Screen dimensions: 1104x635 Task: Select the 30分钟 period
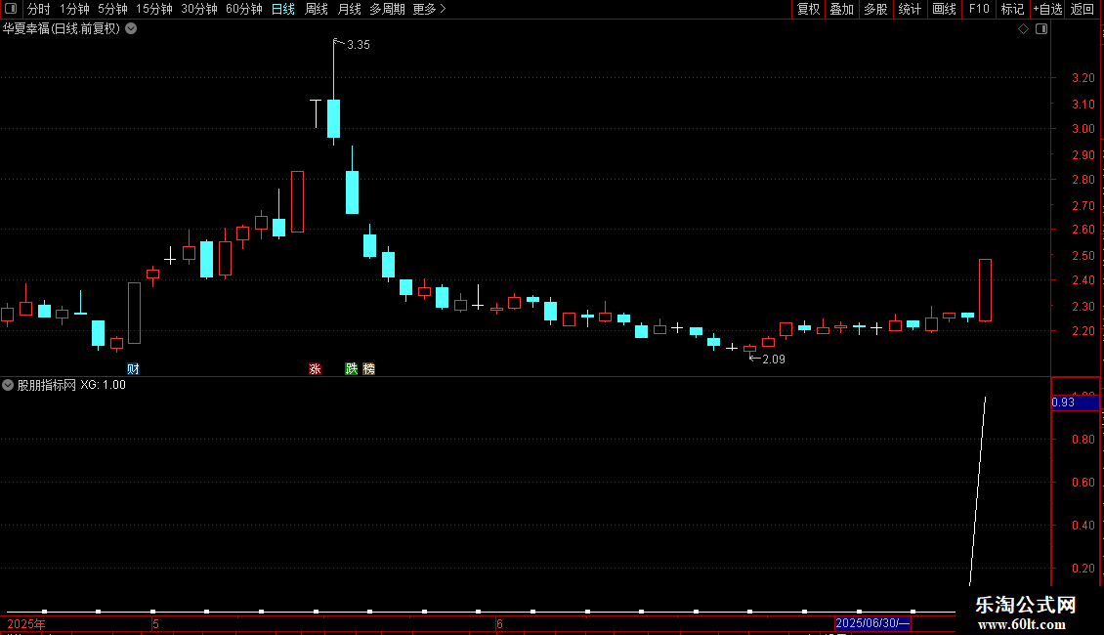pyautogui.click(x=198, y=9)
